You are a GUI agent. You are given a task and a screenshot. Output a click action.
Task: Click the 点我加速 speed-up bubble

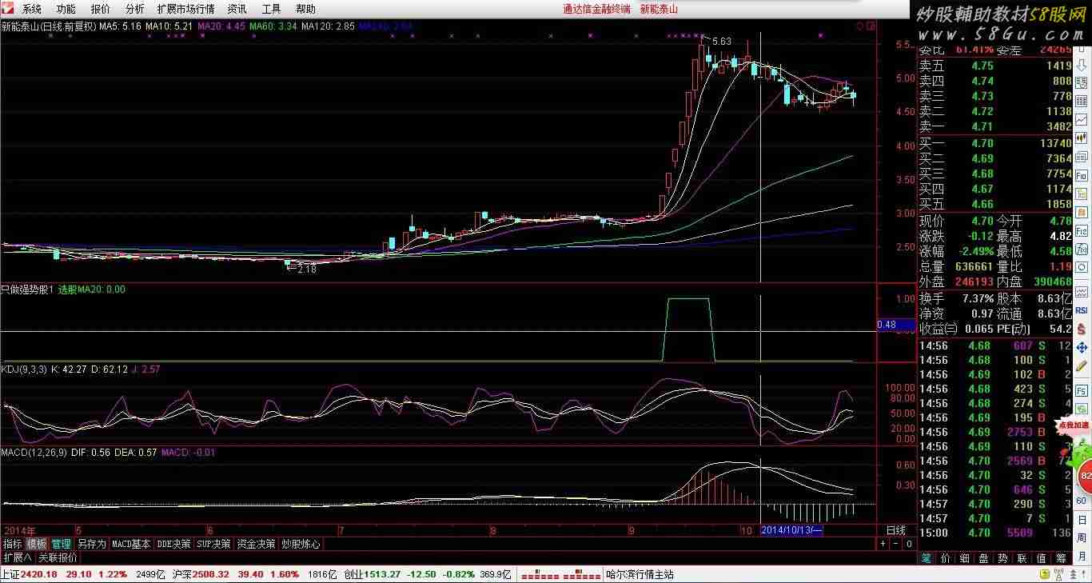1074,426
